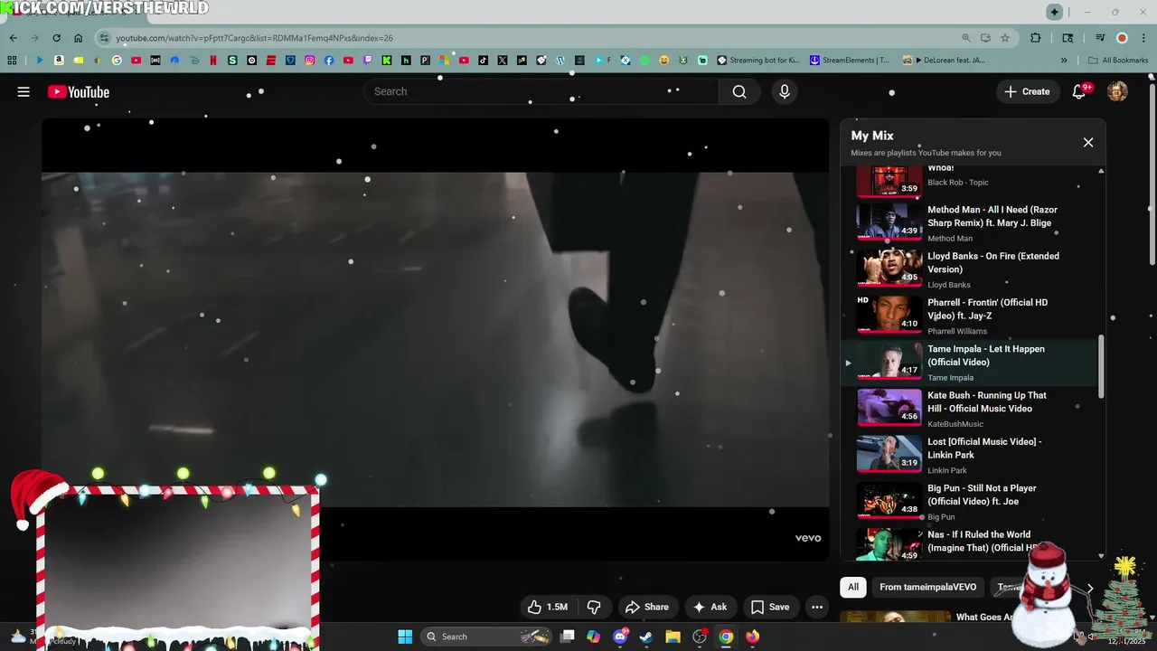The width and height of the screenshot is (1157, 651).
Task: Open the Twitch bookmark
Action: [x=368, y=61]
